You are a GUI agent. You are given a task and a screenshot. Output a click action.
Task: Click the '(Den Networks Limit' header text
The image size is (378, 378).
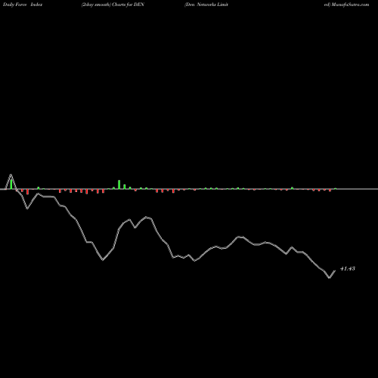pos(206,5)
